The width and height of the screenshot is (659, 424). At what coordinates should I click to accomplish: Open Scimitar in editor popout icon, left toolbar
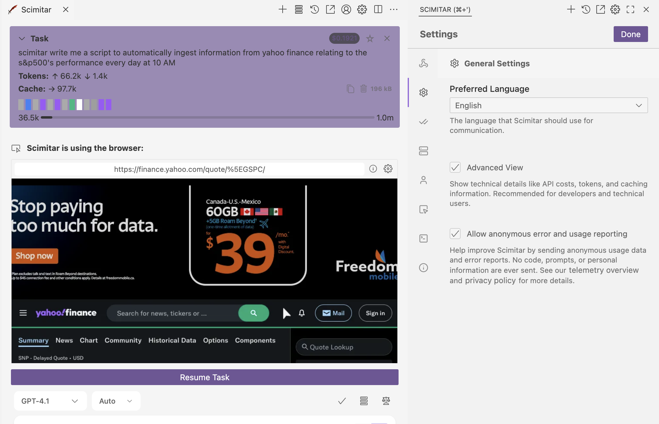coord(330,9)
